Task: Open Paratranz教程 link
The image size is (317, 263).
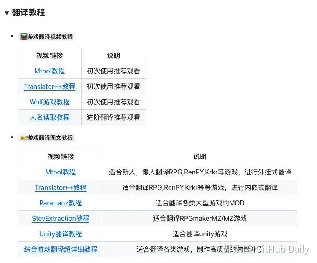Action: click(61, 203)
